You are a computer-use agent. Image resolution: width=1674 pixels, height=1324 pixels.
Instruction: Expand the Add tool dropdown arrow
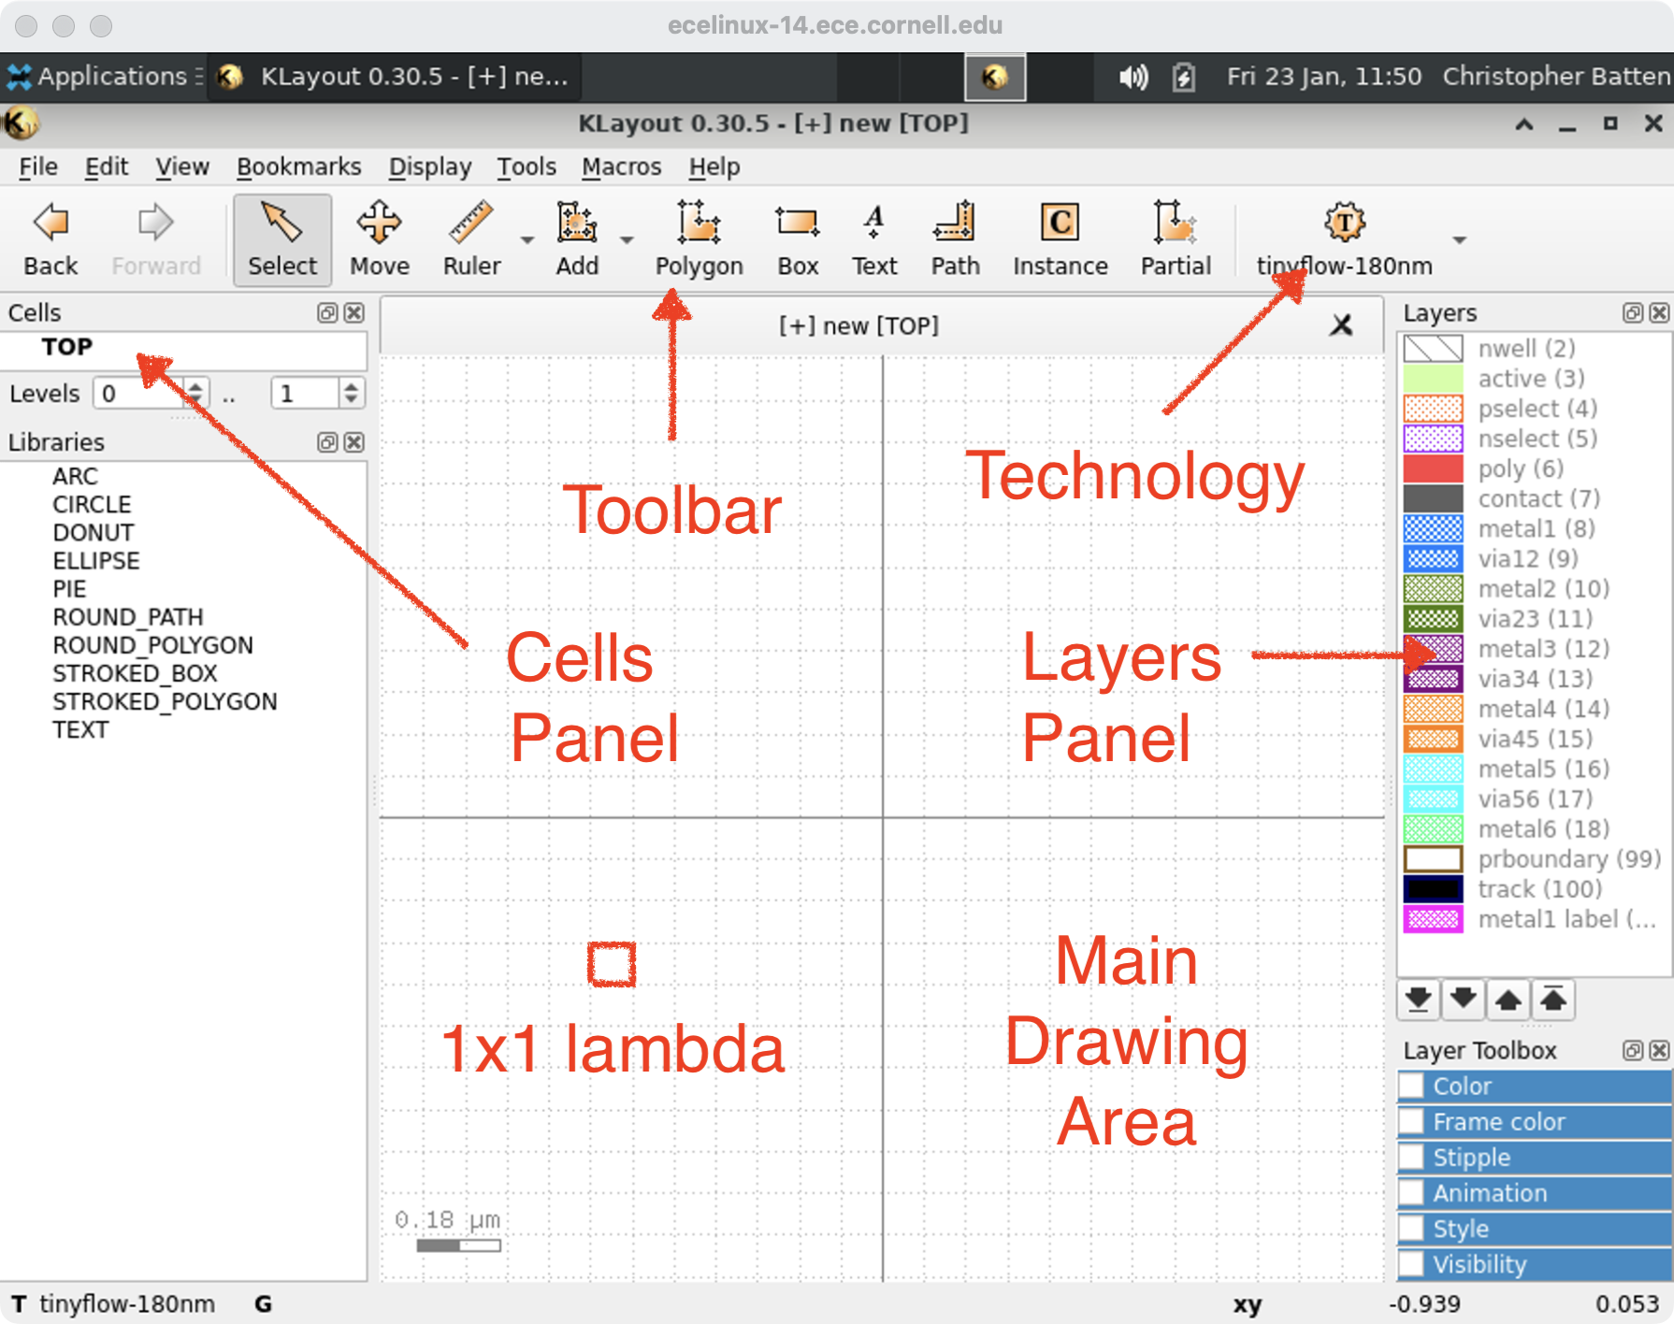tap(628, 240)
